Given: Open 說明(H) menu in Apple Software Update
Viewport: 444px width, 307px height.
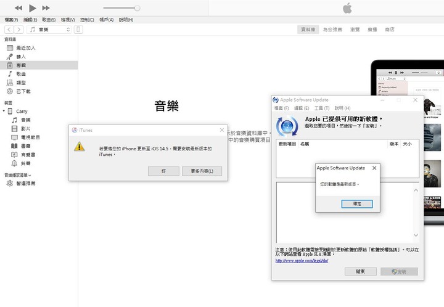Looking at the screenshot, I should point(343,108).
